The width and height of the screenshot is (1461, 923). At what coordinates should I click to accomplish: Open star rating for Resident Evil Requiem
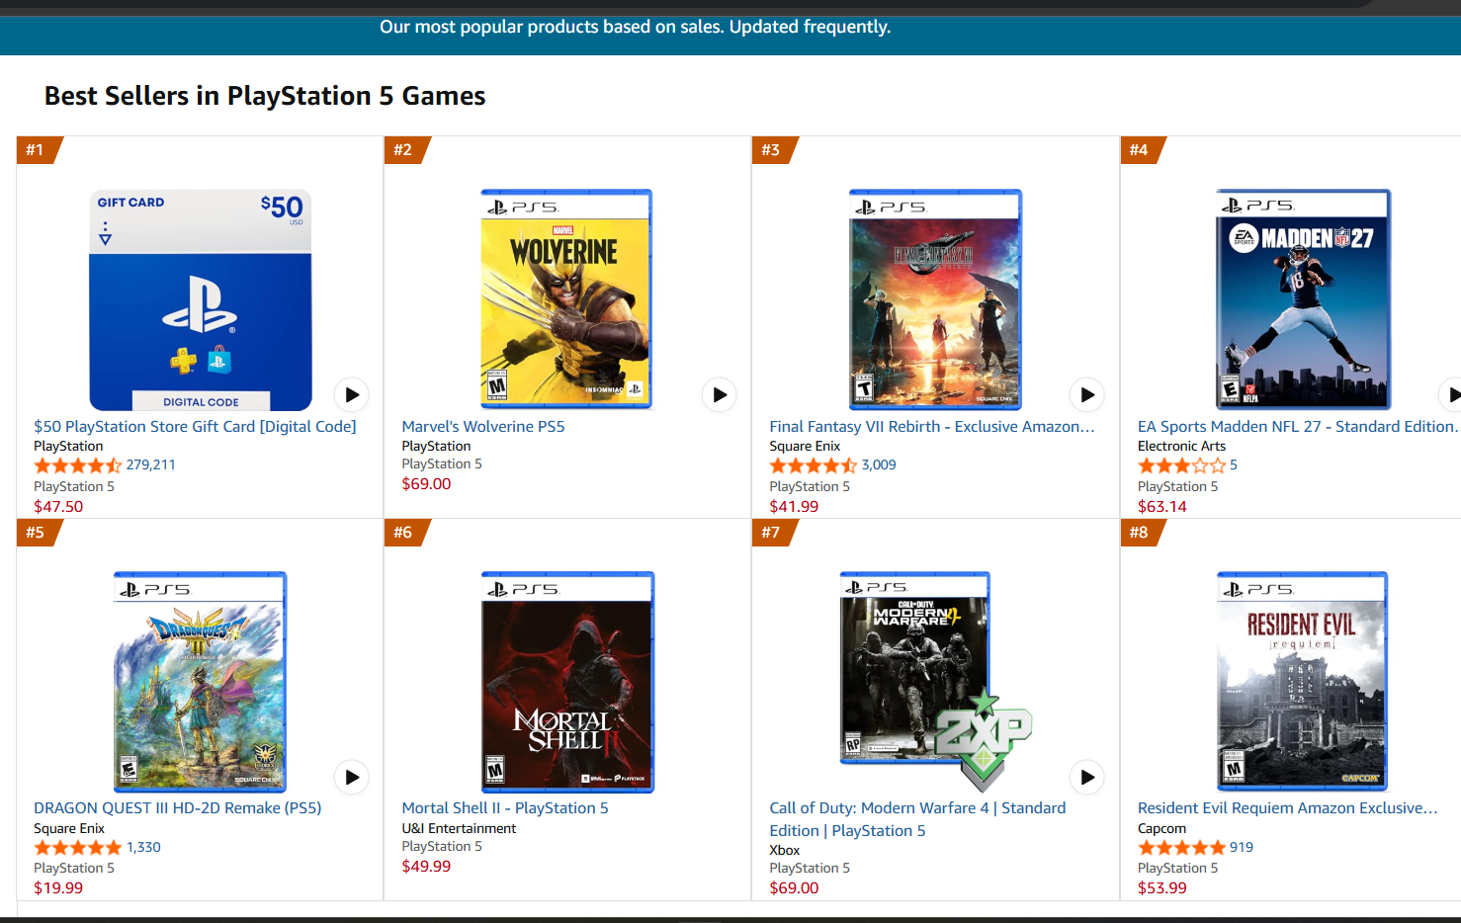(1181, 848)
